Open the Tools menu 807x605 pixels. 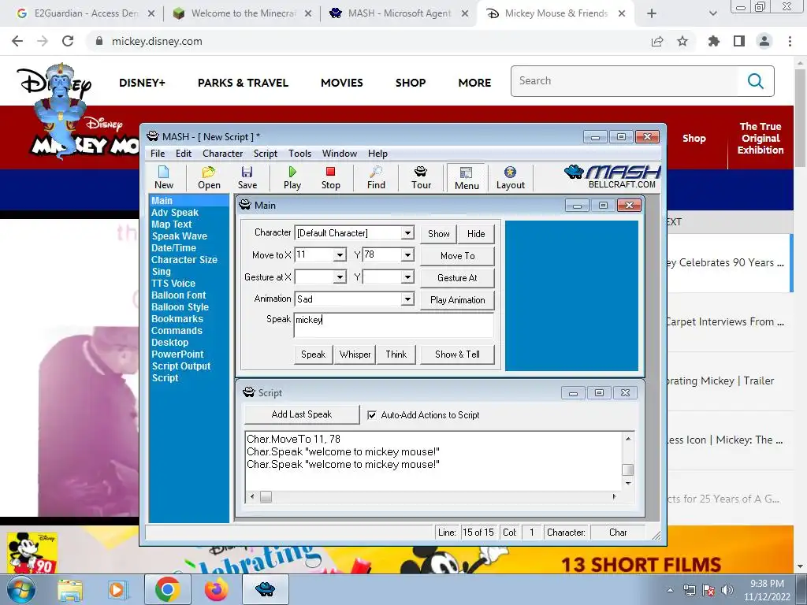click(x=299, y=154)
